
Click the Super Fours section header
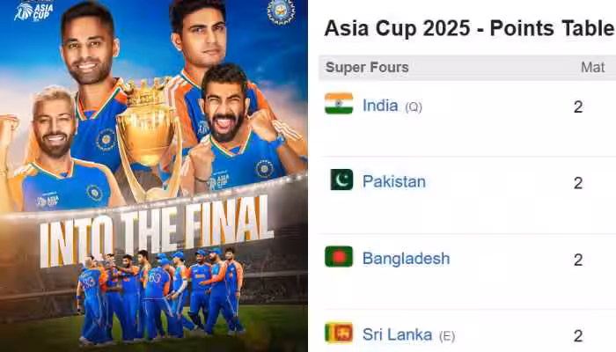click(367, 68)
